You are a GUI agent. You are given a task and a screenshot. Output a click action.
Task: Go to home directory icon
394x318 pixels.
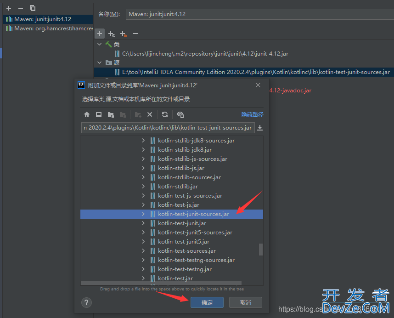point(87,114)
